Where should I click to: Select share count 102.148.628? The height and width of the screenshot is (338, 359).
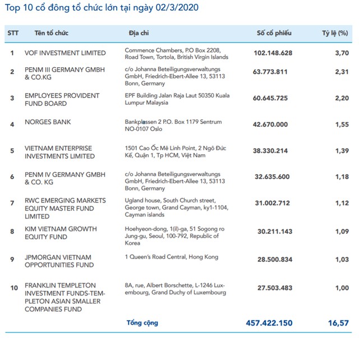click(x=273, y=53)
